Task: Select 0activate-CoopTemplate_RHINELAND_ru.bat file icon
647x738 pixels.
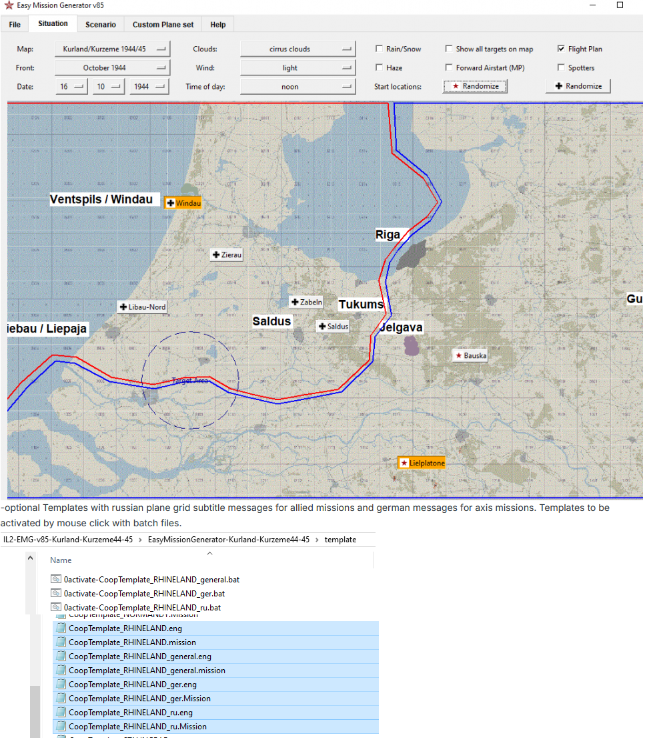Action: [x=56, y=607]
